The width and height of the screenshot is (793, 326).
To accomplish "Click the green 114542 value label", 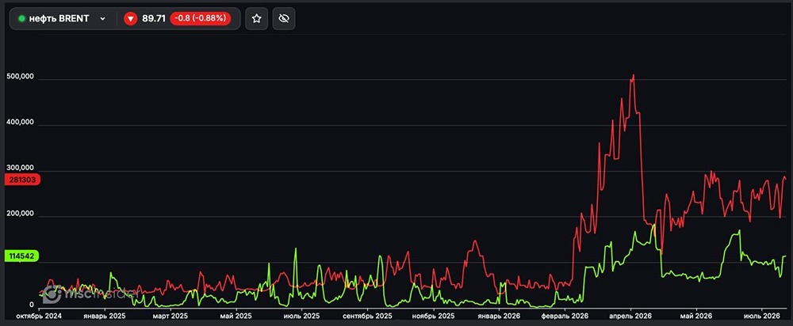I will pyautogui.click(x=21, y=256).
